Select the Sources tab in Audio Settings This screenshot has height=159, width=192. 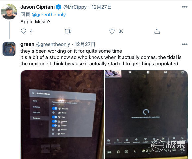point(37,118)
